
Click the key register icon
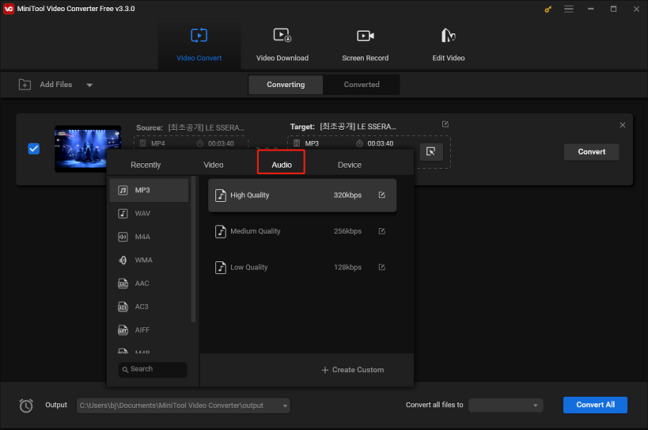tap(548, 9)
